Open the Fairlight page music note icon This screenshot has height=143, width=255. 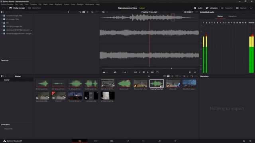pos(159,141)
